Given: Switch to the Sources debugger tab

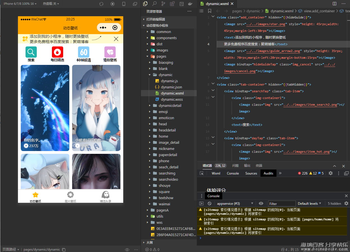Looking at the screenshot, I should point(251,173).
